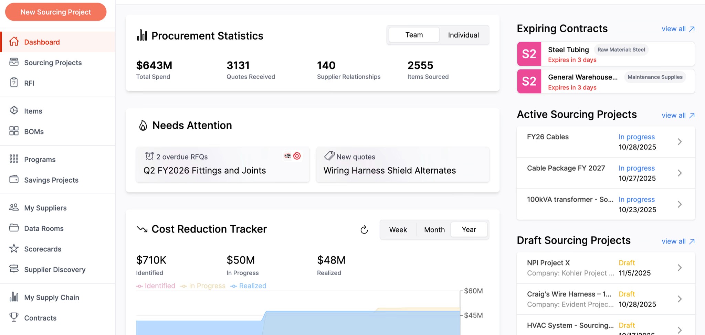Open the Steel Tubing expiring contract
Image resolution: width=705 pixels, height=335 pixels.
coord(606,54)
